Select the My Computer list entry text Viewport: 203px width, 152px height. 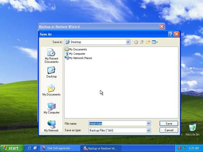point(77,54)
